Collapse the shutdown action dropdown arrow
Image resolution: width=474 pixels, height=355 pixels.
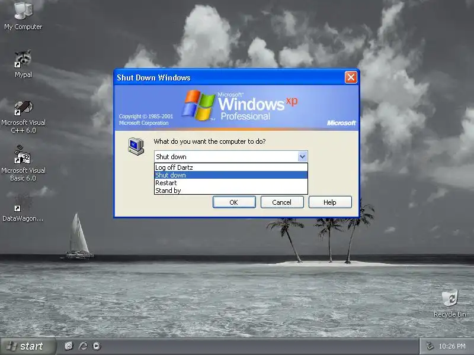302,157
